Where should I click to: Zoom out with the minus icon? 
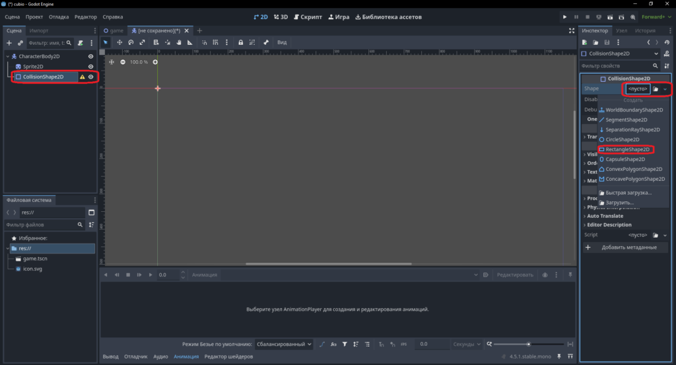[x=123, y=62]
